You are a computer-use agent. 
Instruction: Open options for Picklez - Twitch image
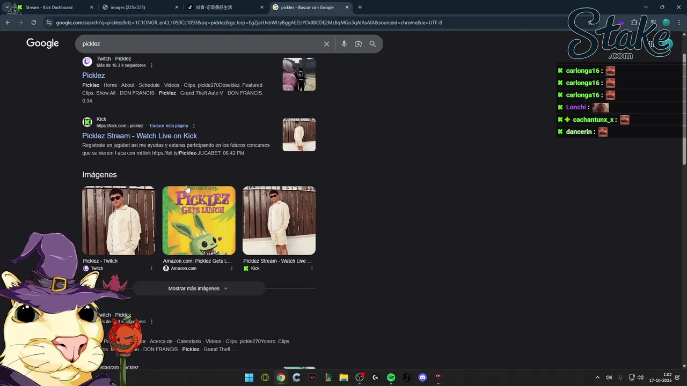pyautogui.click(x=151, y=269)
